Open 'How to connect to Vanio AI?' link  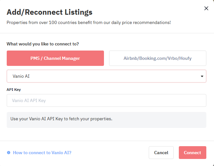pos(42,153)
